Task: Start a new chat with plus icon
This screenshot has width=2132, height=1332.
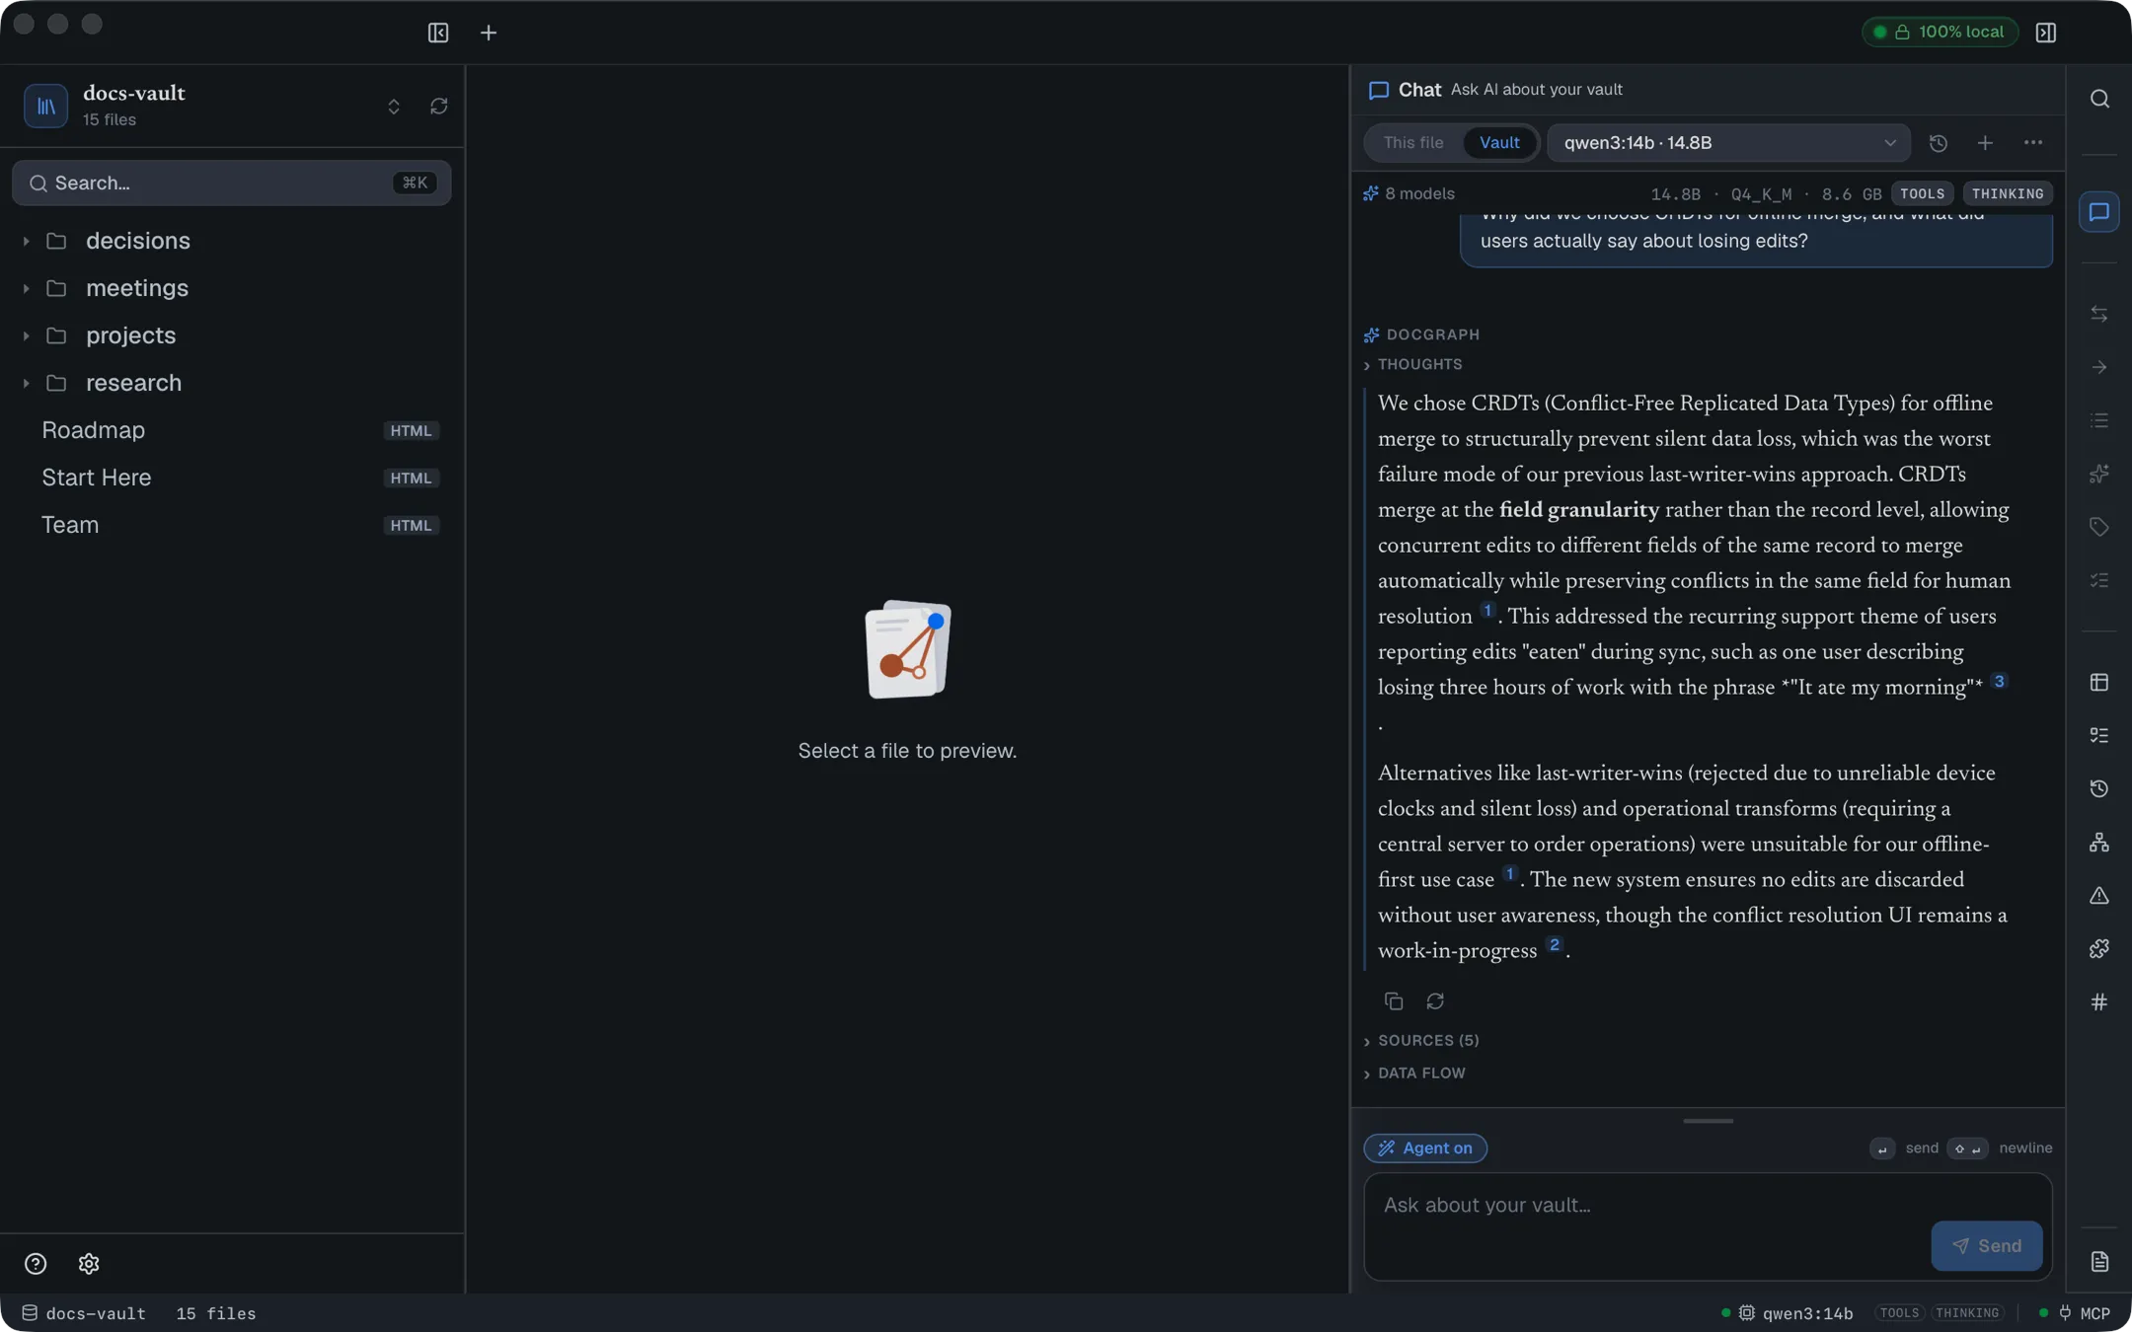Action: coord(1985,143)
